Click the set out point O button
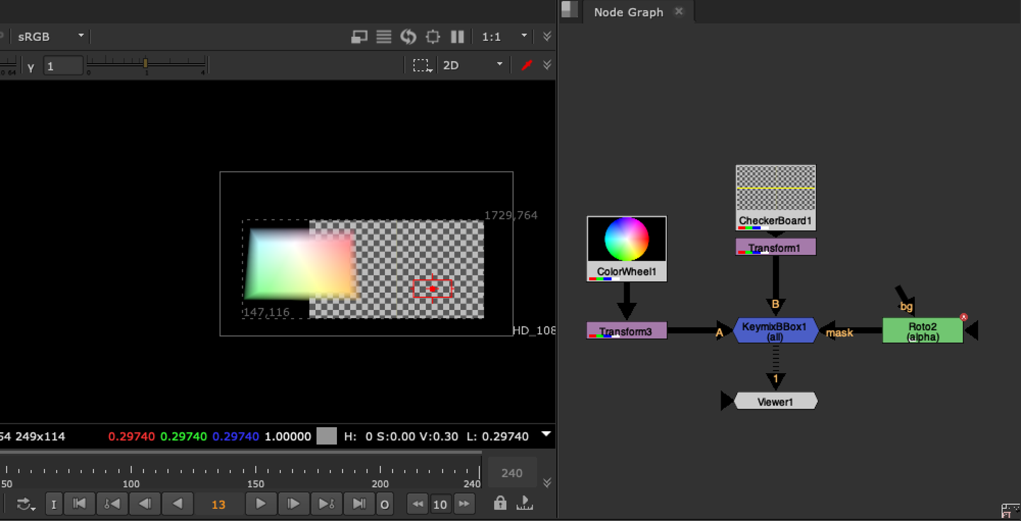The height and width of the screenshot is (521, 1021). pos(384,504)
